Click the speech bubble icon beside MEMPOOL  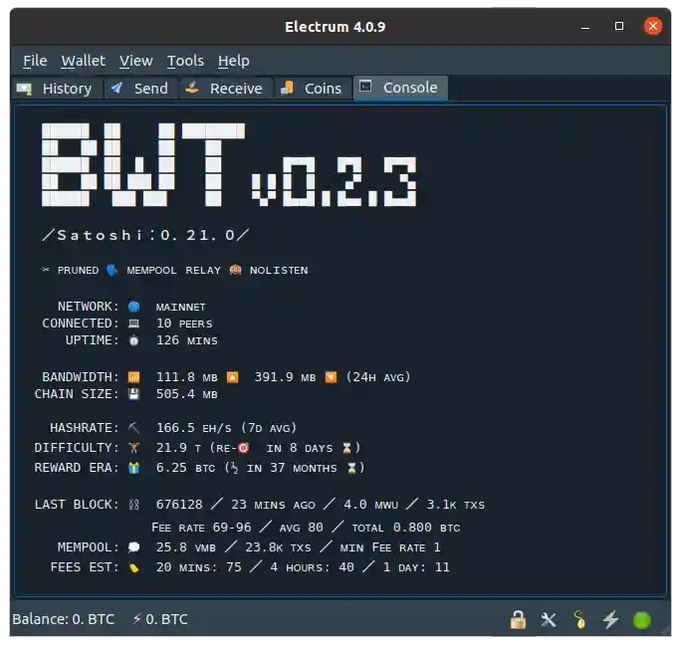click(134, 547)
